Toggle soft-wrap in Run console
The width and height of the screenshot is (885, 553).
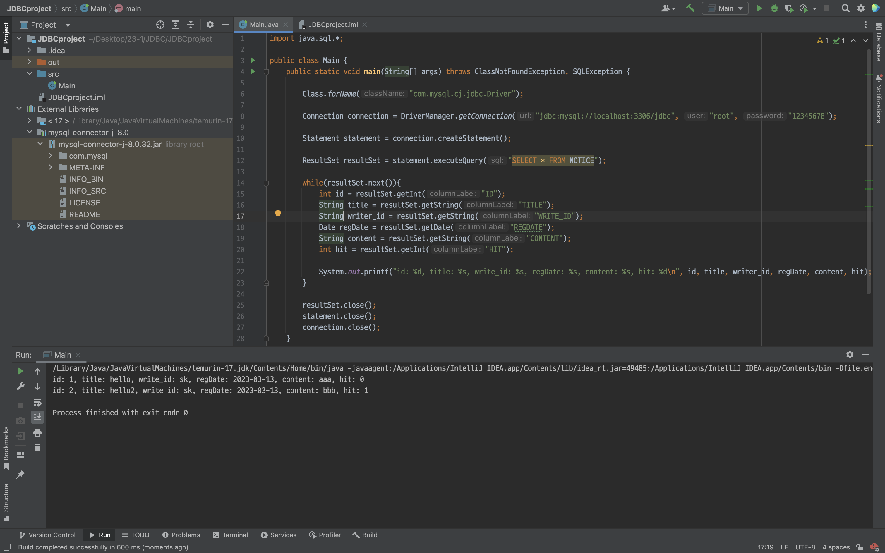(37, 402)
